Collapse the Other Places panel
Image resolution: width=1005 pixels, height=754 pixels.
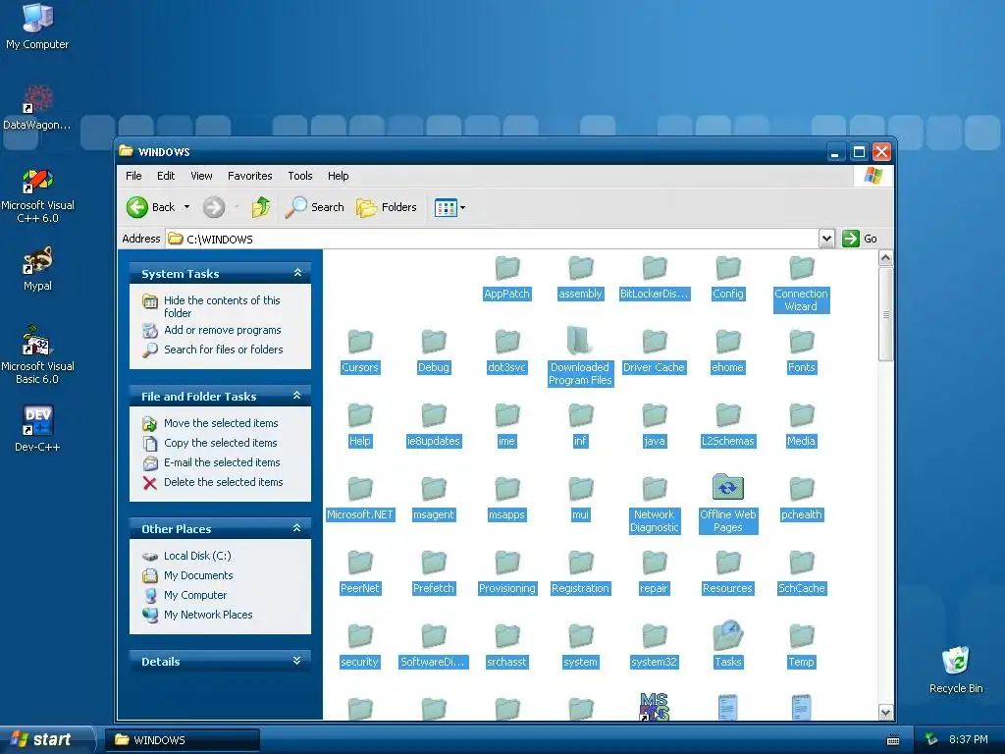click(296, 527)
